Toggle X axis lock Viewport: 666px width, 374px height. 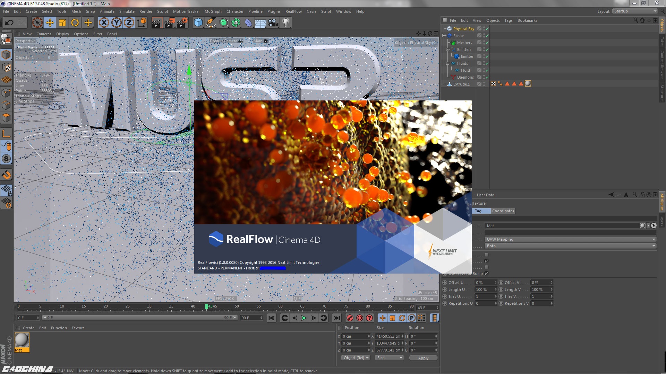pyautogui.click(x=104, y=23)
